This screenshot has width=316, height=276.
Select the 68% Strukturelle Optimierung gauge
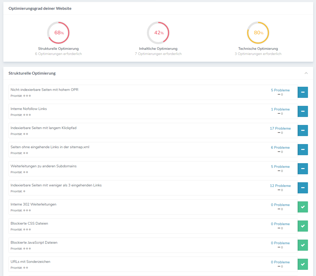pyautogui.click(x=58, y=33)
